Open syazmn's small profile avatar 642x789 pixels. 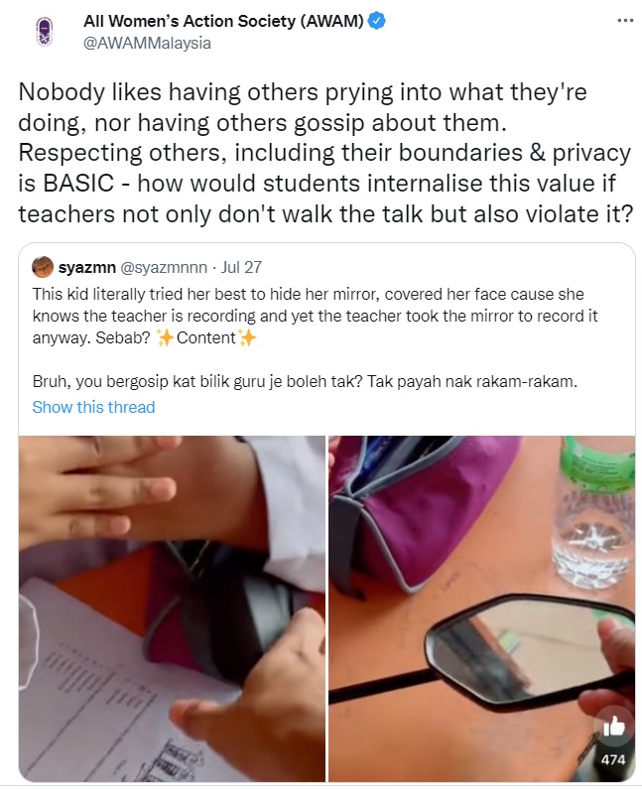coord(43,267)
